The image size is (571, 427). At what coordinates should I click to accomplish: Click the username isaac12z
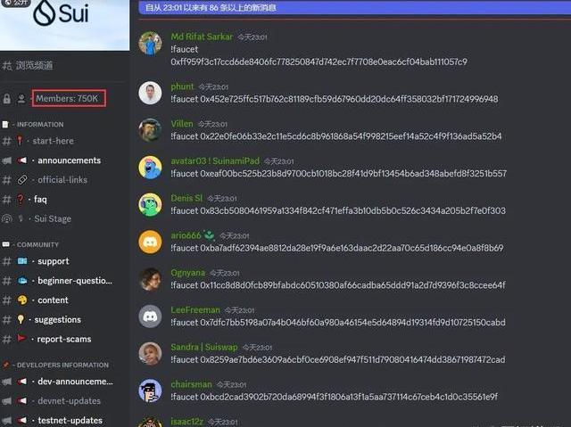pos(187,422)
